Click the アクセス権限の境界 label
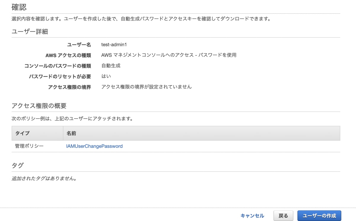The height and width of the screenshot is (221, 356). [69, 87]
